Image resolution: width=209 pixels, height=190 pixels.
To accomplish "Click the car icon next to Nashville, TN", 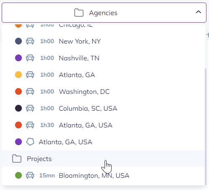I will pos(30,58).
